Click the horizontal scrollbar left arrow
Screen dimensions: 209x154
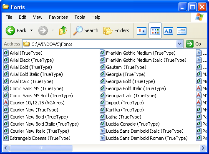point(6,148)
